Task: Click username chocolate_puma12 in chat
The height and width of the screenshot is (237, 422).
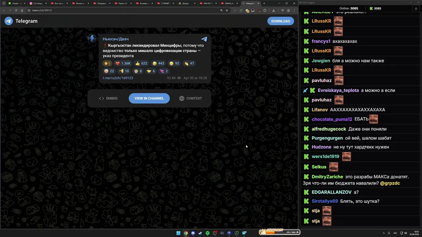Action: tap(332, 119)
